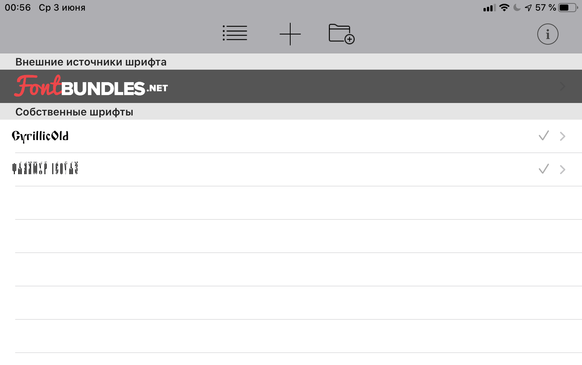Viewport: 582px width, 365px height.
Task: Tap the plus icon to add a font
Action: pos(290,34)
